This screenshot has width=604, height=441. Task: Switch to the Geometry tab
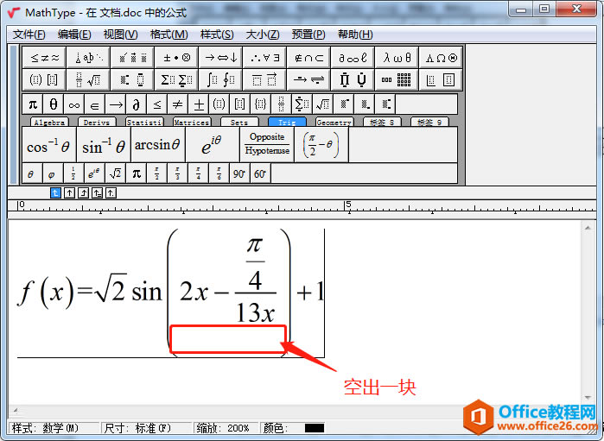coord(334,122)
